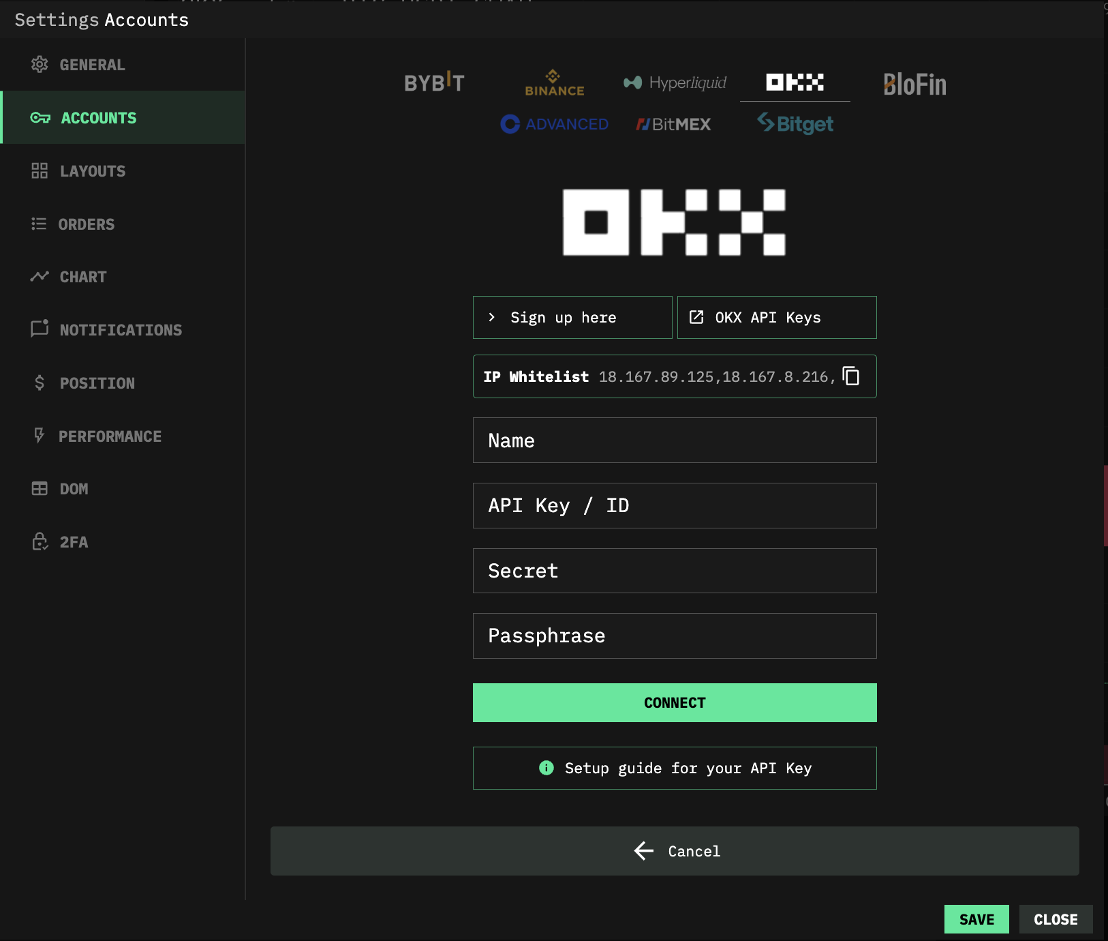Image resolution: width=1108 pixels, height=941 pixels.
Task: Click Cancel to go back
Action: point(675,851)
